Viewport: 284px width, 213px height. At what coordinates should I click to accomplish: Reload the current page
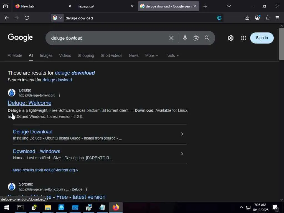[27, 18]
